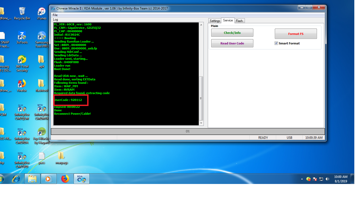362x203 pixels.
Task: Click the 10:00:39 AM status bar time
Action: (x=314, y=138)
